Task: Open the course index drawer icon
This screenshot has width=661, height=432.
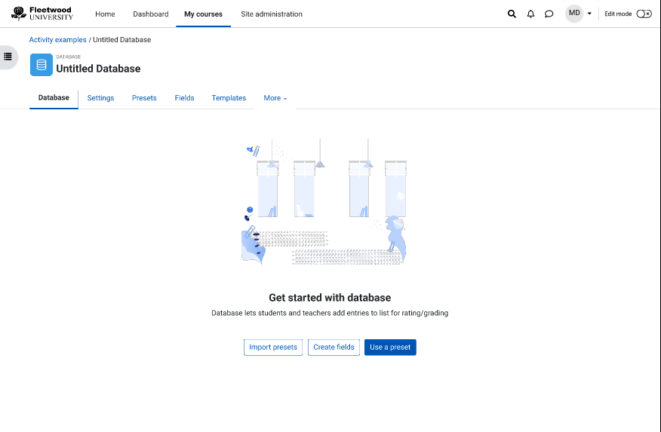Action: [x=8, y=57]
